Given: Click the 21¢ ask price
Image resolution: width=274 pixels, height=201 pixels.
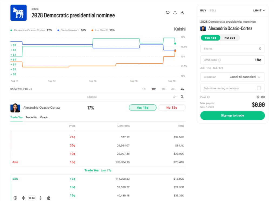Looking at the screenshot, I should click(72, 137).
